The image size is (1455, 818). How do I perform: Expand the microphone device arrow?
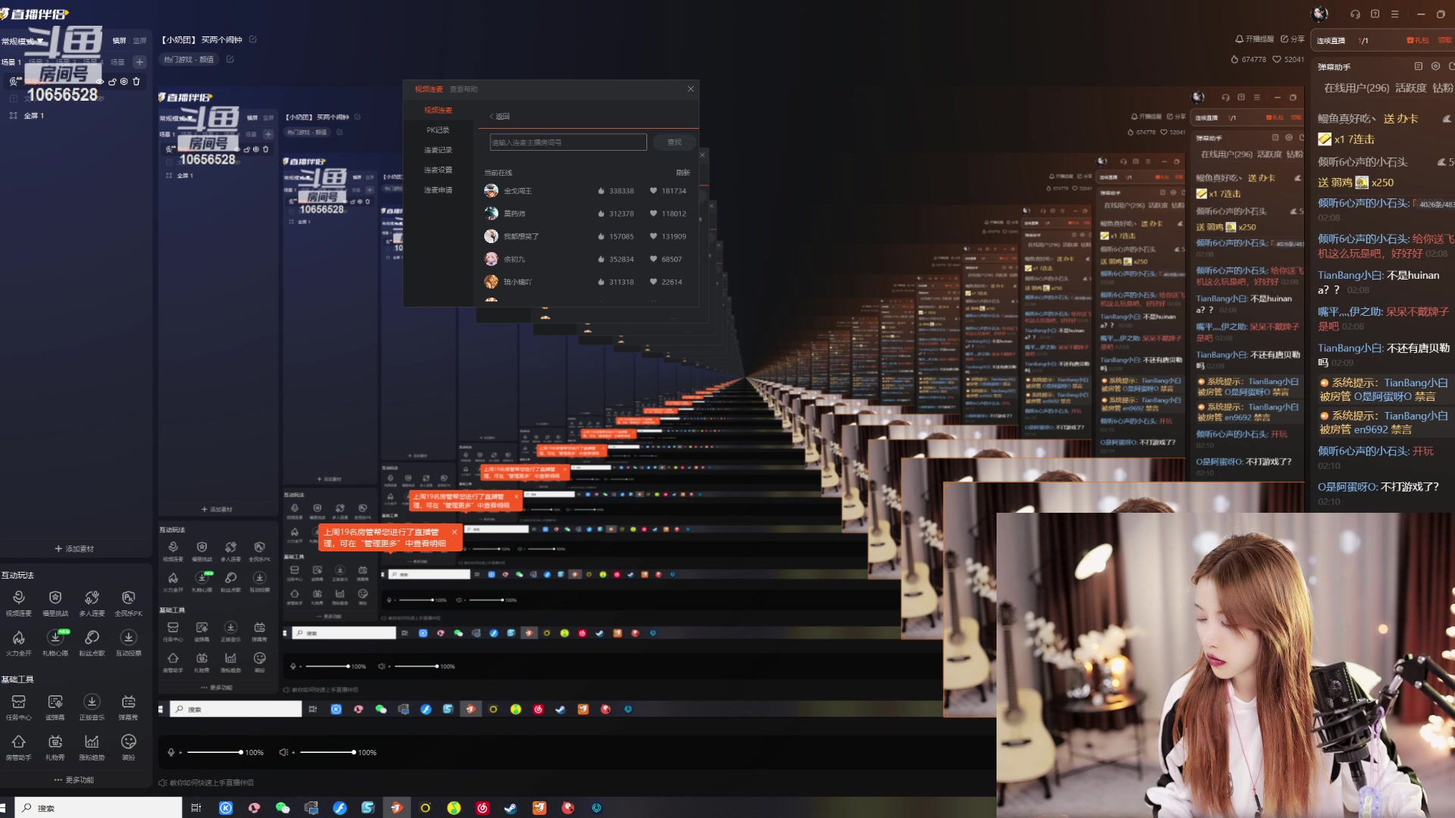(x=180, y=753)
